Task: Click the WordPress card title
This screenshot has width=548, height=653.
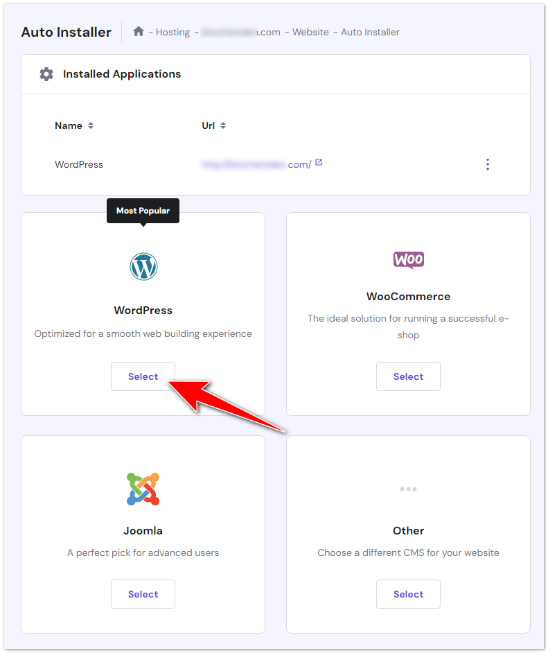Action: pyautogui.click(x=143, y=311)
